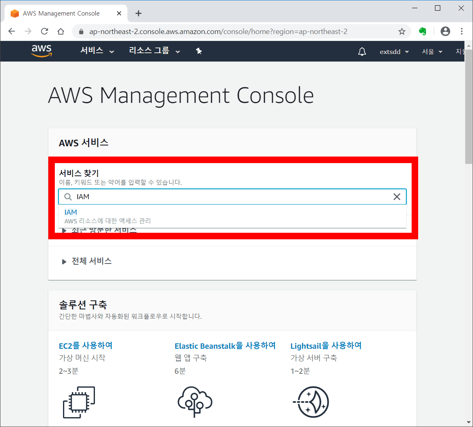Click the Lightsail compass icon
The height and width of the screenshot is (427, 473).
311,402
